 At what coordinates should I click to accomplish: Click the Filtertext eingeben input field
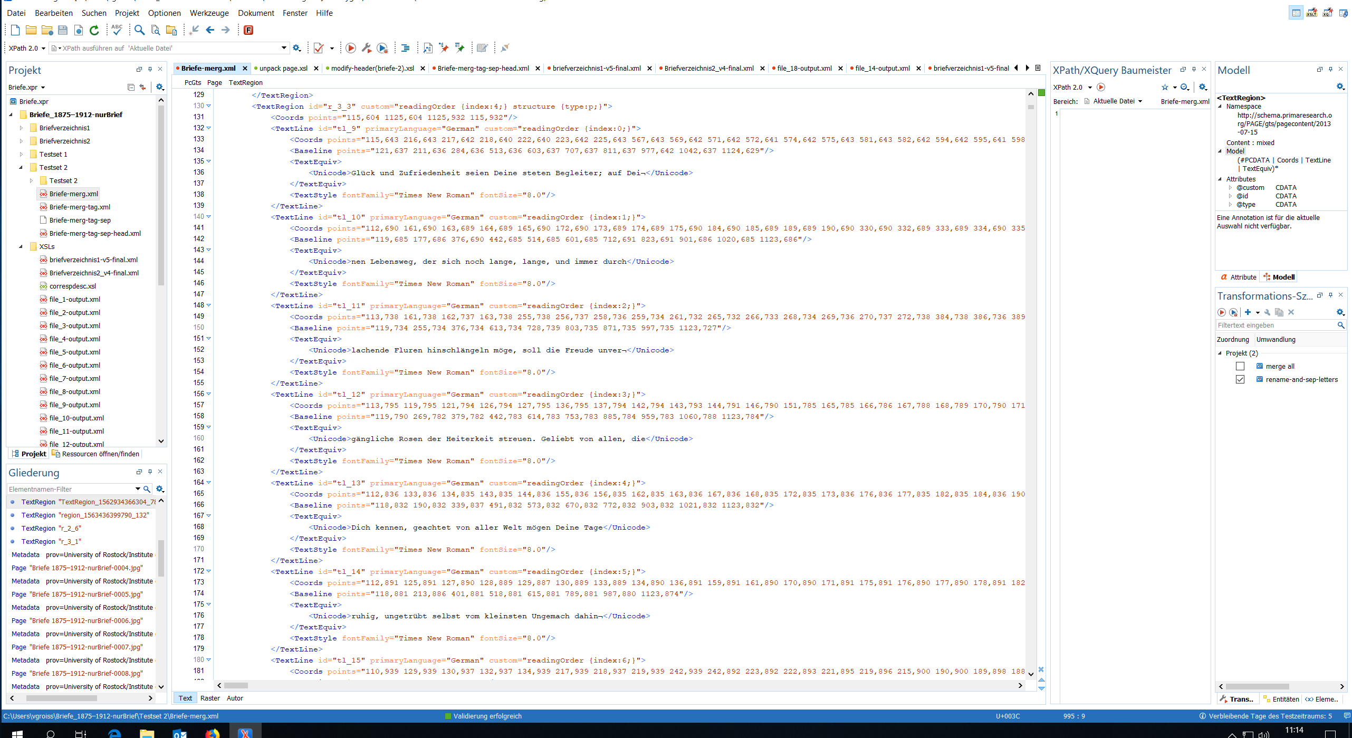tap(1276, 325)
